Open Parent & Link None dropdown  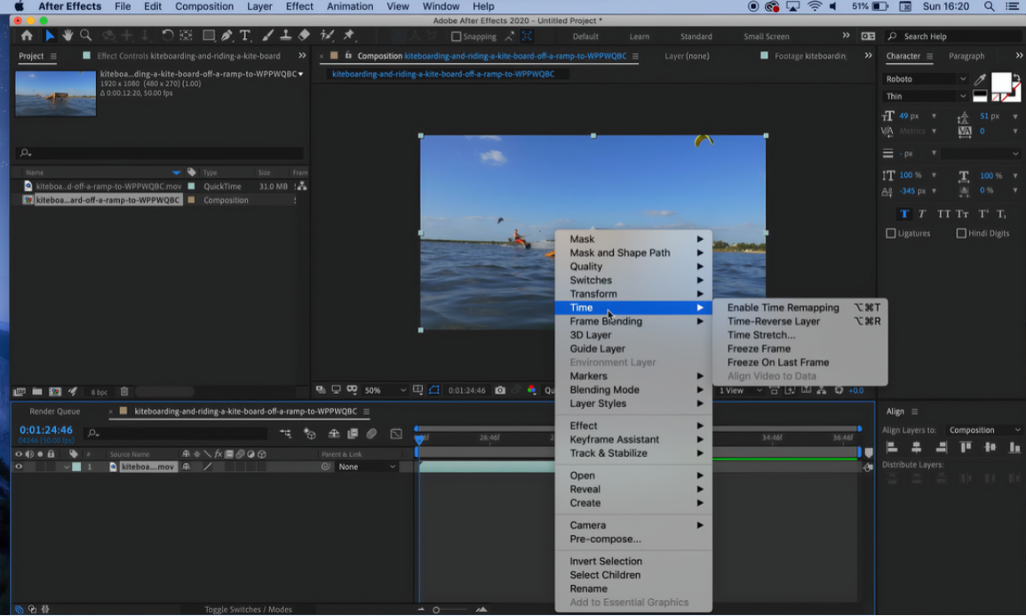pos(366,467)
